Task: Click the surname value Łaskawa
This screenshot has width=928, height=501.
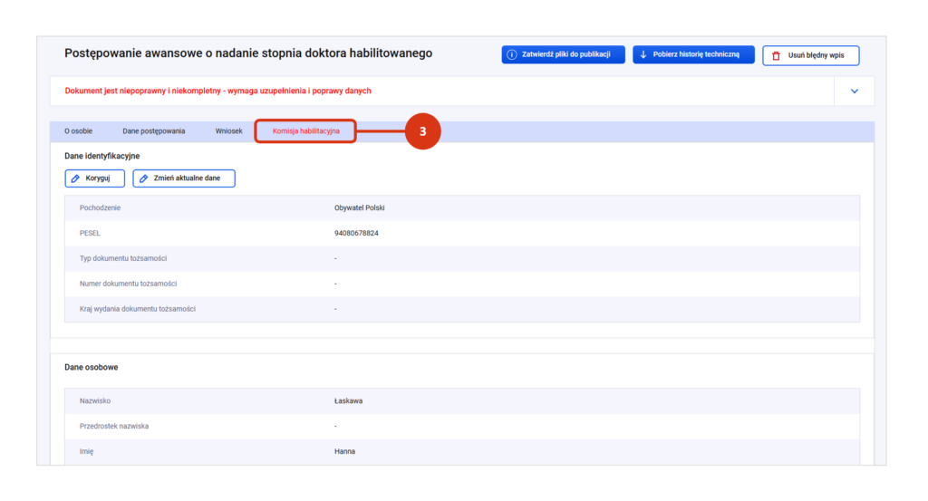Action: (348, 400)
